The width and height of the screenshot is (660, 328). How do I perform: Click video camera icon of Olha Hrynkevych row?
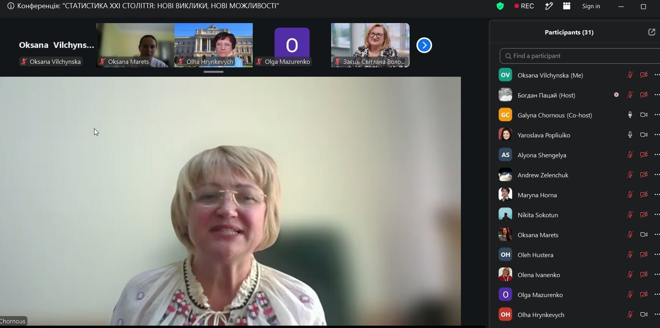click(644, 314)
